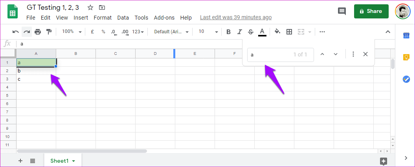Open the Format menu
Viewport: 415px width, 167px height.
[103, 18]
